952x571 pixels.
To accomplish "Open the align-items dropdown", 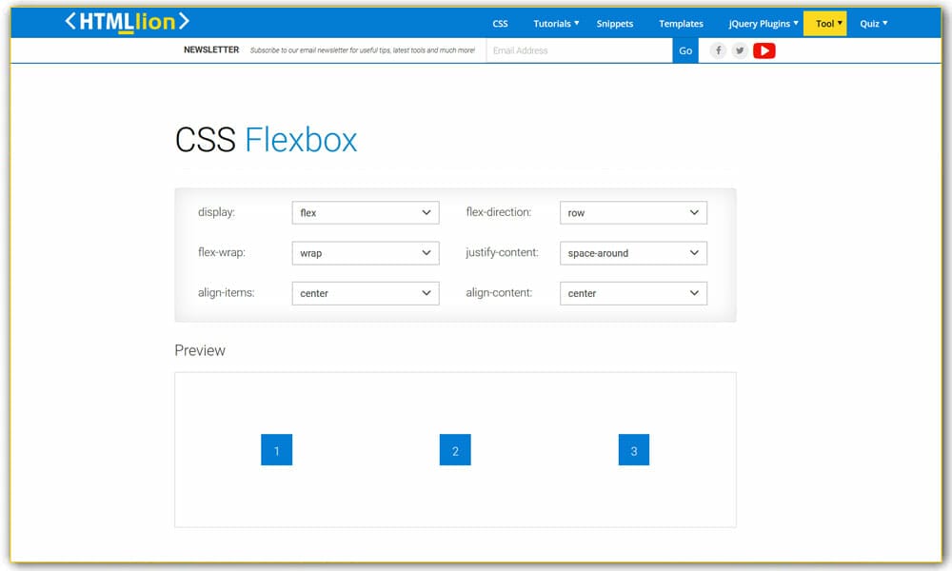I will [x=365, y=293].
